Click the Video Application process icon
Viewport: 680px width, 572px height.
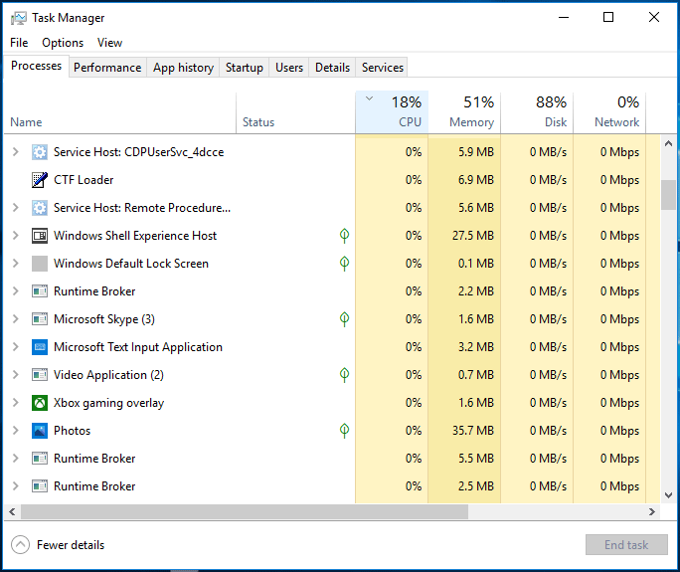(40, 375)
